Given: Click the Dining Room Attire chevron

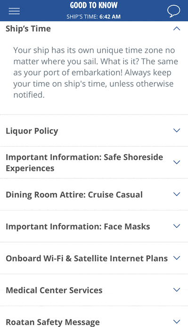Looking at the screenshot, I should 177,194.
